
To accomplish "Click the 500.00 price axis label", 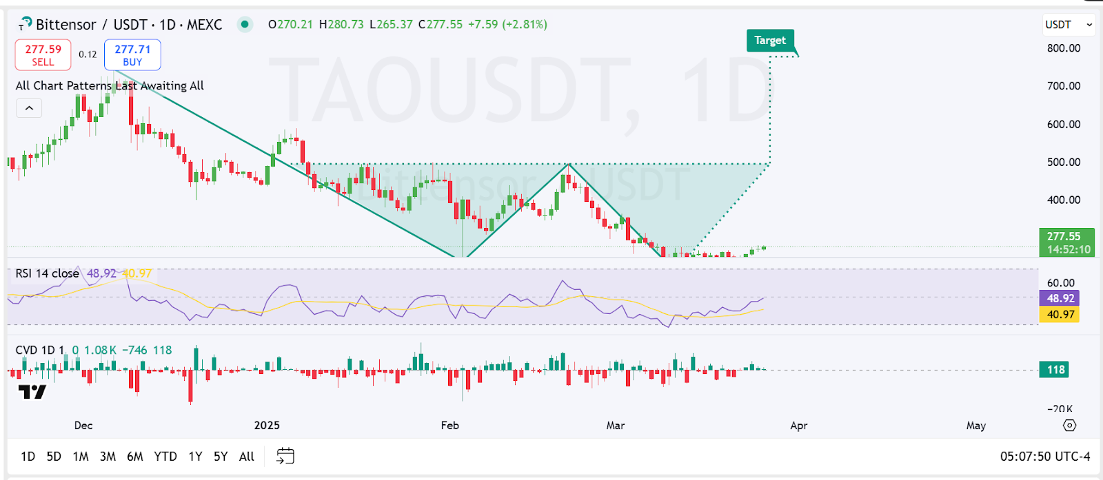I will pyautogui.click(x=1064, y=163).
